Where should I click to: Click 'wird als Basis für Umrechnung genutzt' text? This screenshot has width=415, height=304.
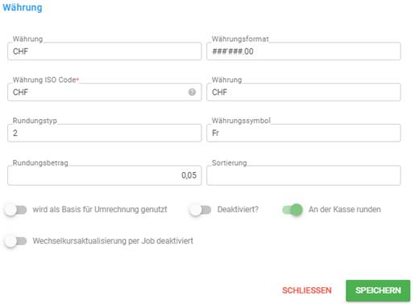pyautogui.click(x=100, y=209)
